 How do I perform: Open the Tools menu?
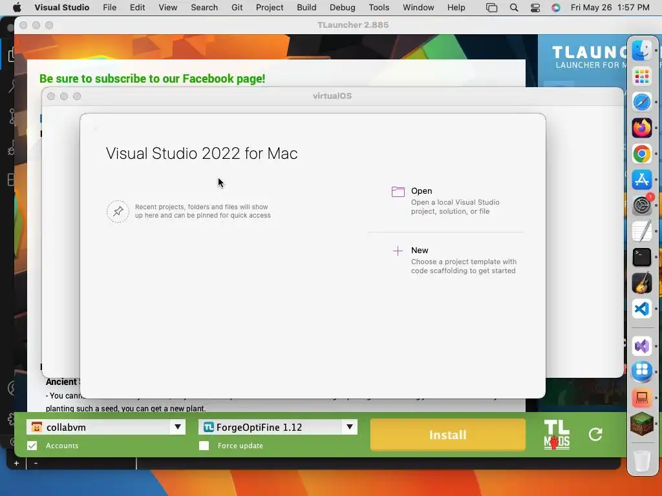click(379, 8)
